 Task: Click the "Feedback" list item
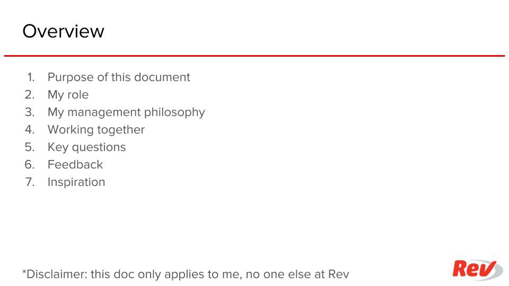point(75,165)
